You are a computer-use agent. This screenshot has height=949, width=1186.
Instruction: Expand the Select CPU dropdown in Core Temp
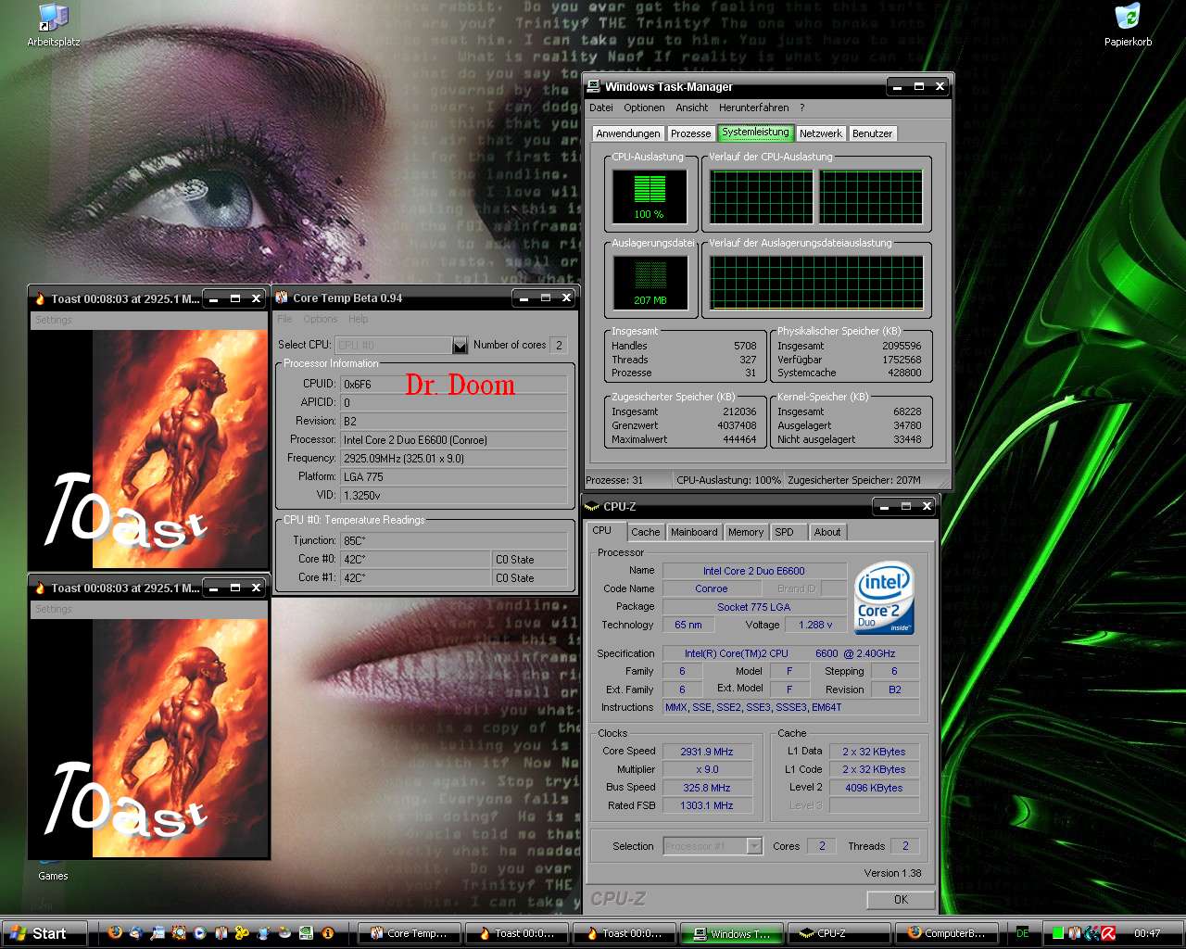[460, 346]
